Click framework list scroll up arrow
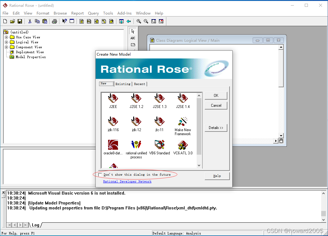Image resolution: width=328 pixels, height=236 pixels. (199, 96)
